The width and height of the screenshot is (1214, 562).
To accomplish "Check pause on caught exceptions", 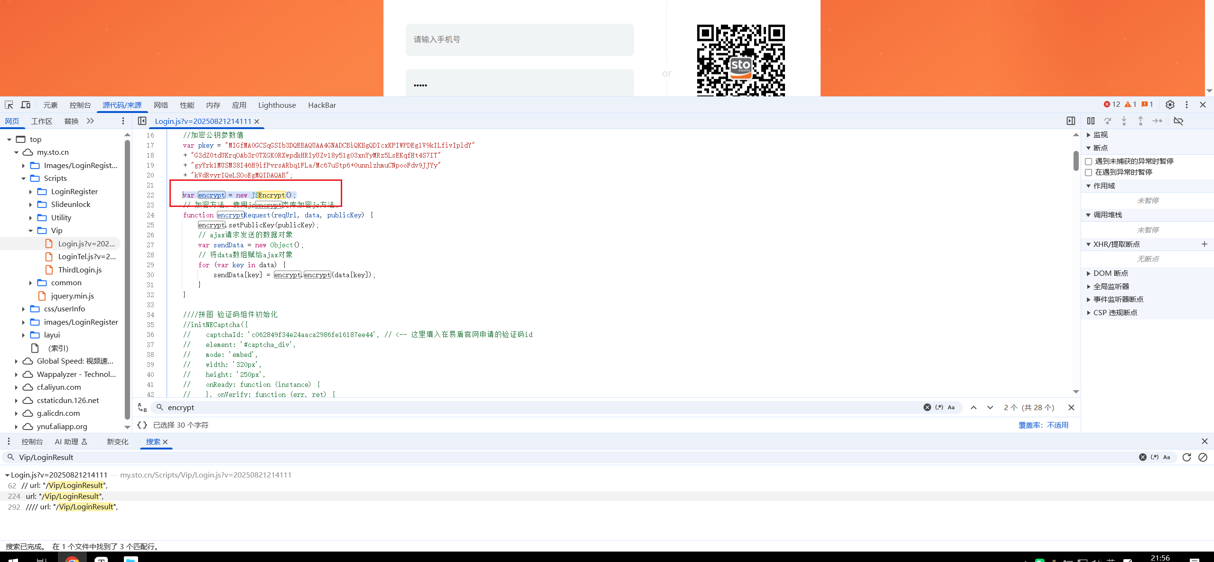I will pos(1089,172).
